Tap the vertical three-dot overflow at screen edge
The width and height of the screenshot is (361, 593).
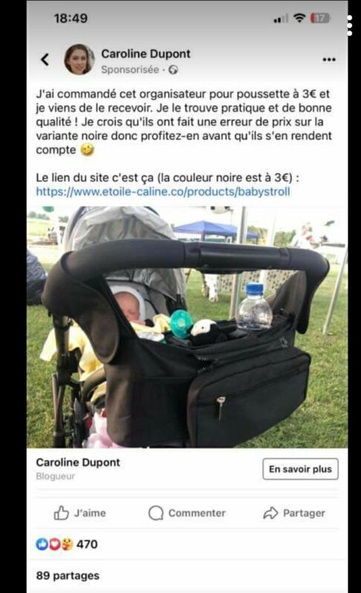350,26
